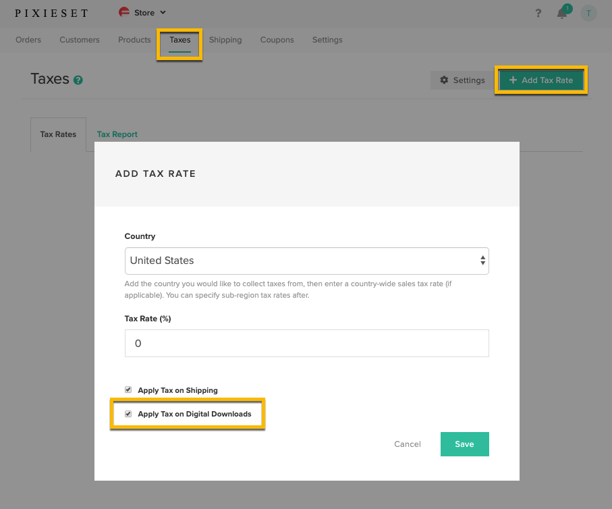
Task: Click into the Tax Rate (%) field
Action: point(307,344)
